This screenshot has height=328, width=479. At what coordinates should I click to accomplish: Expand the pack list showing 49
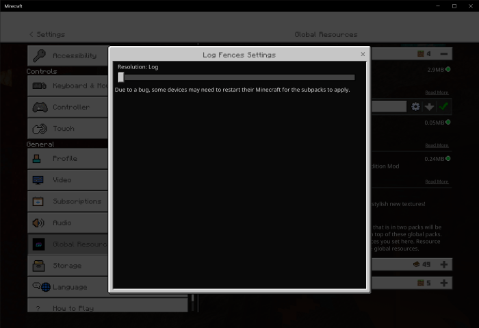[444, 264]
